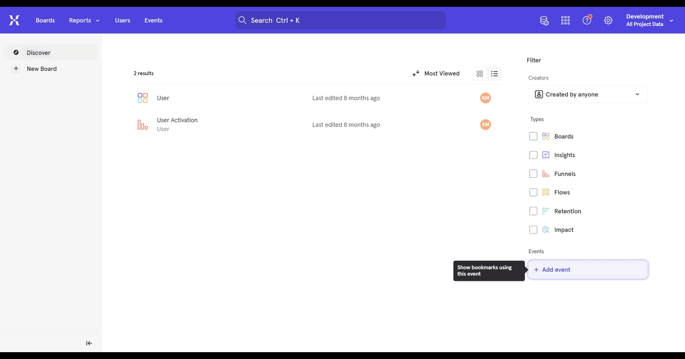Viewport: 685px width, 359px height.
Task: Check the Flows type checkbox
Action: (x=533, y=192)
